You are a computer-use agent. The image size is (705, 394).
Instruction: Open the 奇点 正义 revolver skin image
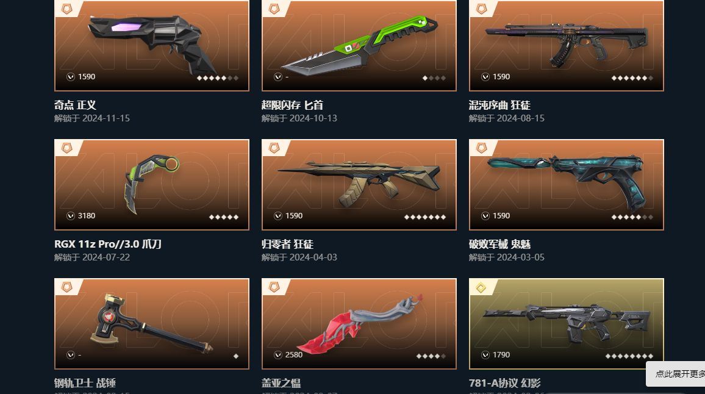(151, 43)
